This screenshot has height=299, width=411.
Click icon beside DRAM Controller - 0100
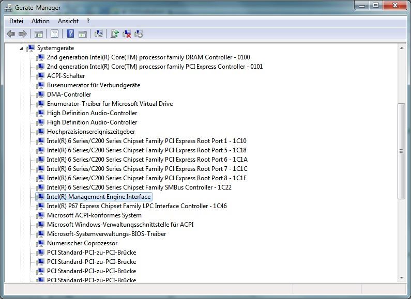tap(41, 57)
